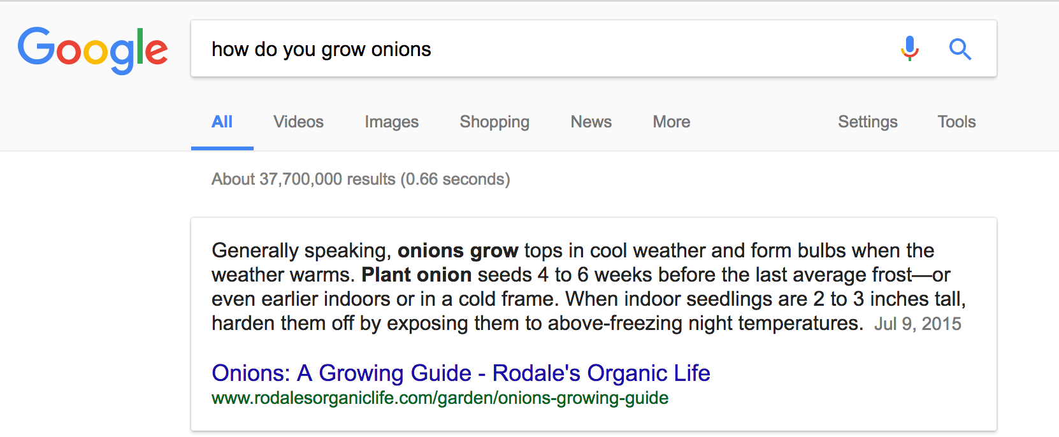Screen dimensions: 1059x437
Task: Click the 'About 37,700,000 results' stats text
Action: 361,179
